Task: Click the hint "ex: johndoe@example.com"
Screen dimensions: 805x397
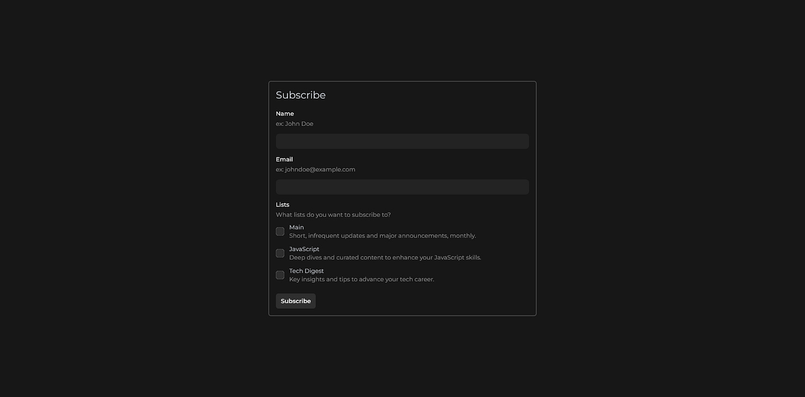Action: pos(316,169)
